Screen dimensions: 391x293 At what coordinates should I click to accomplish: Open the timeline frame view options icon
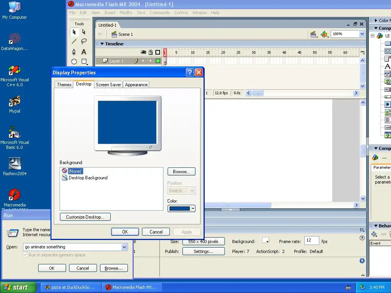tap(363, 52)
